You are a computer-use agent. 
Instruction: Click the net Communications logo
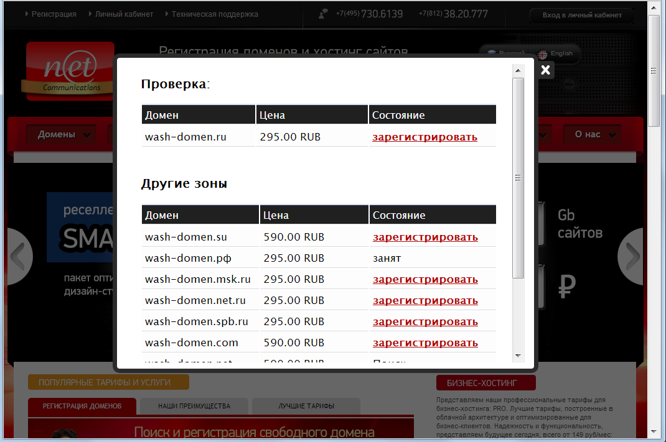click(70, 70)
